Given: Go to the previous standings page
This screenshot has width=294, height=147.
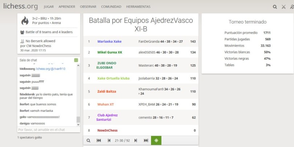Looking at the screenshot, I should click(x=109, y=140).
